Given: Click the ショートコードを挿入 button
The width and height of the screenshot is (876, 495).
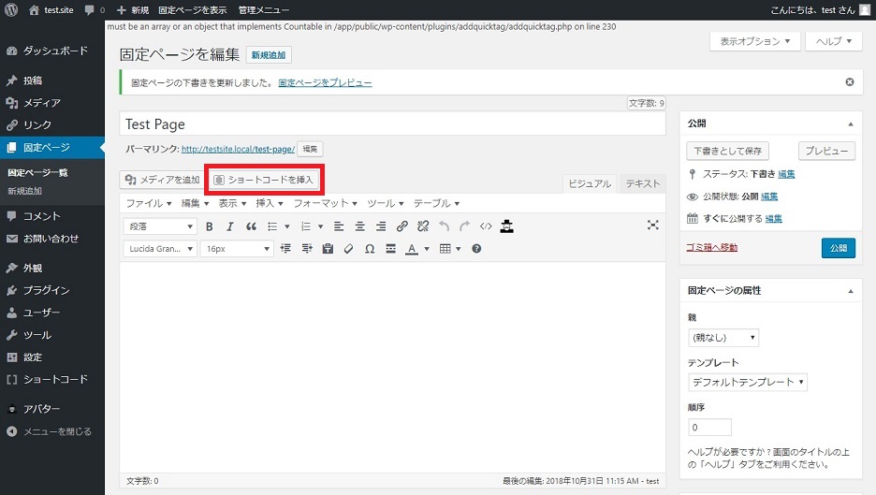Looking at the screenshot, I should 265,179.
